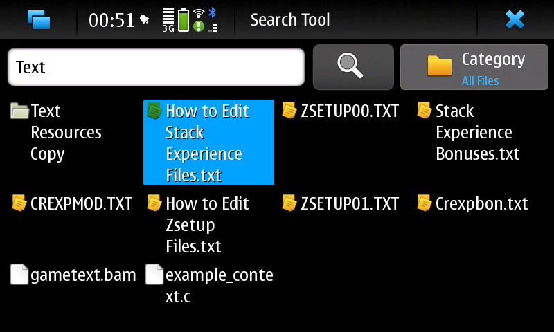The image size is (554, 332).
Task: Open the Text Resources Copy folder
Action: point(57,131)
